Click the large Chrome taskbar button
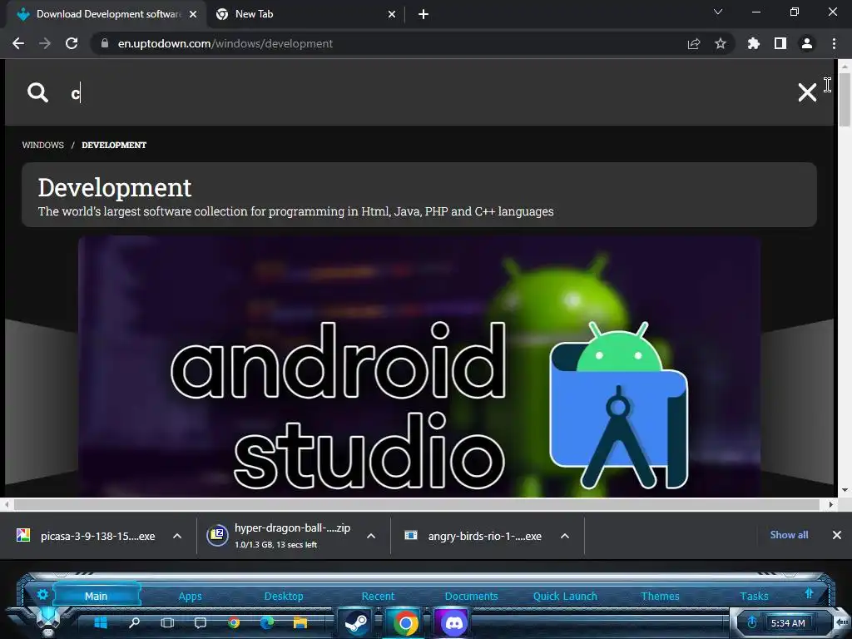The image size is (852, 639). [405, 623]
